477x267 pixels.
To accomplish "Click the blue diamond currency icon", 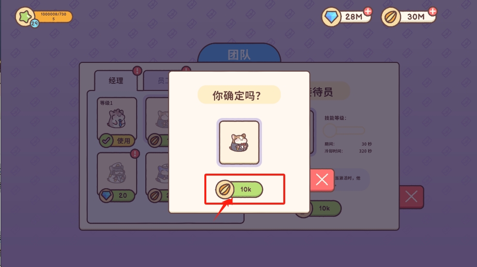I will pos(331,17).
